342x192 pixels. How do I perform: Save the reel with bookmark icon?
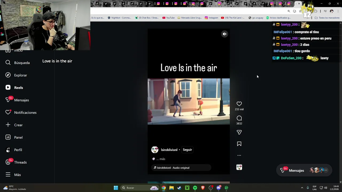click(239, 144)
